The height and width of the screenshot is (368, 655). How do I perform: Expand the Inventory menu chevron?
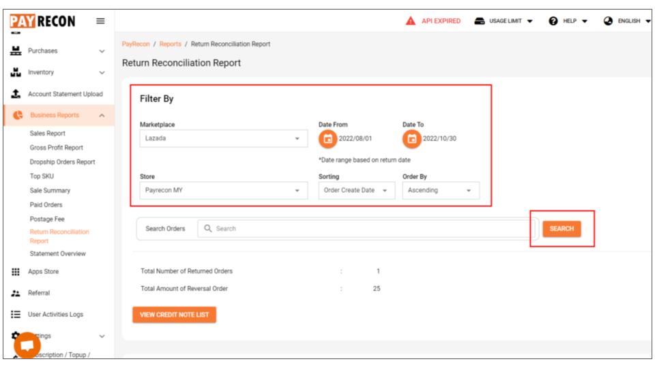102,73
